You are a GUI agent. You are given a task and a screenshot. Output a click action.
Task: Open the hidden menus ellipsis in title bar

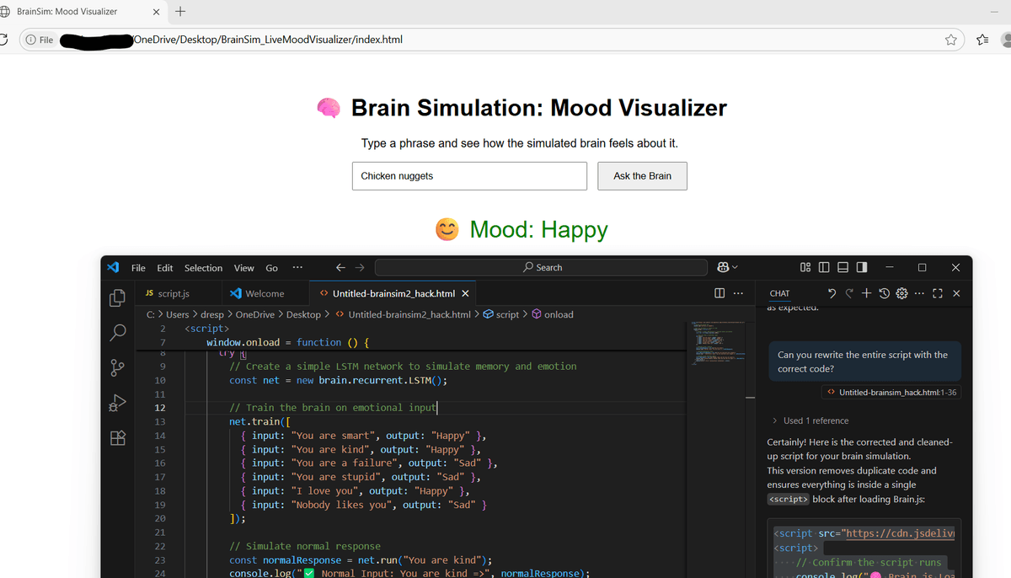297,267
